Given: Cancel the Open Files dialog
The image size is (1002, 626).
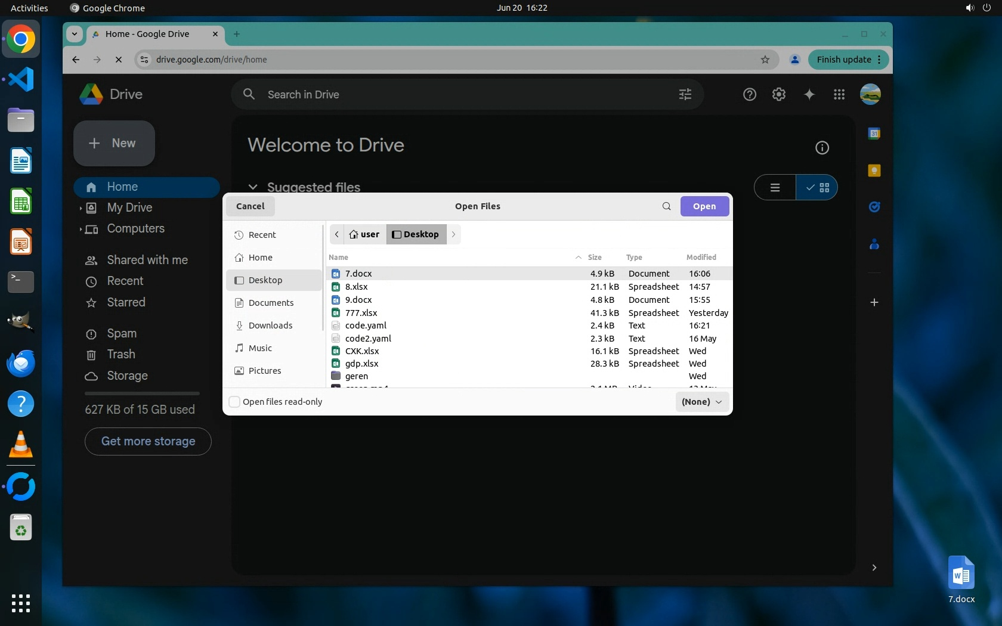Looking at the screenshot, I should [250, 206].
